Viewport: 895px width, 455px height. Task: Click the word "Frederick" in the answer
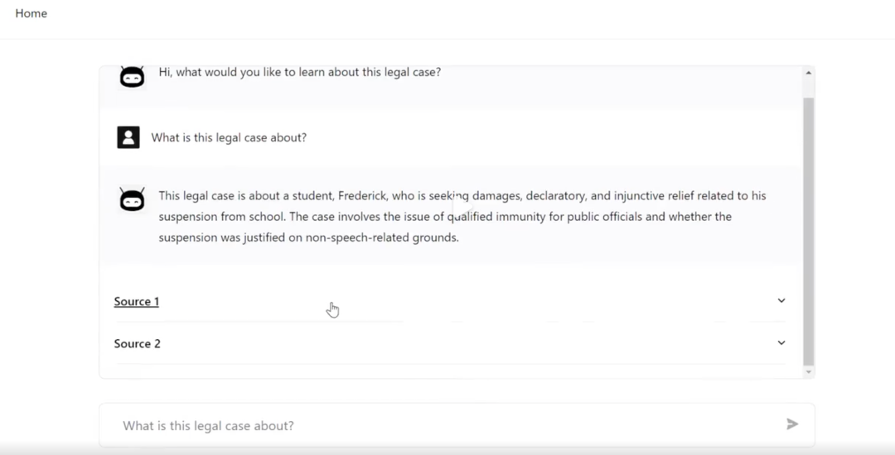click(x=365, y=196)
